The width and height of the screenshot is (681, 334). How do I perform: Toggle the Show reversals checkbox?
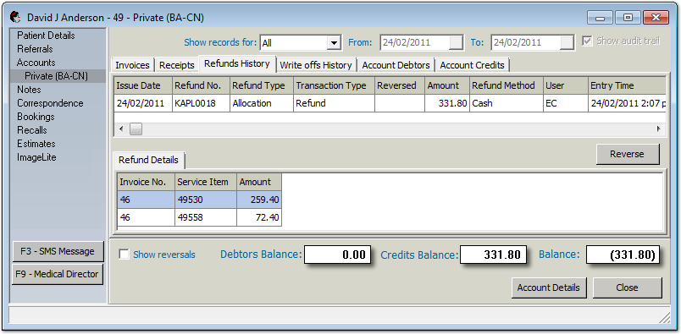tap(124, 255)
